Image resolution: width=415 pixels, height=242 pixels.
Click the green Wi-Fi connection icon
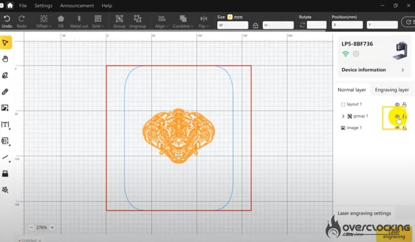[345, 54]
